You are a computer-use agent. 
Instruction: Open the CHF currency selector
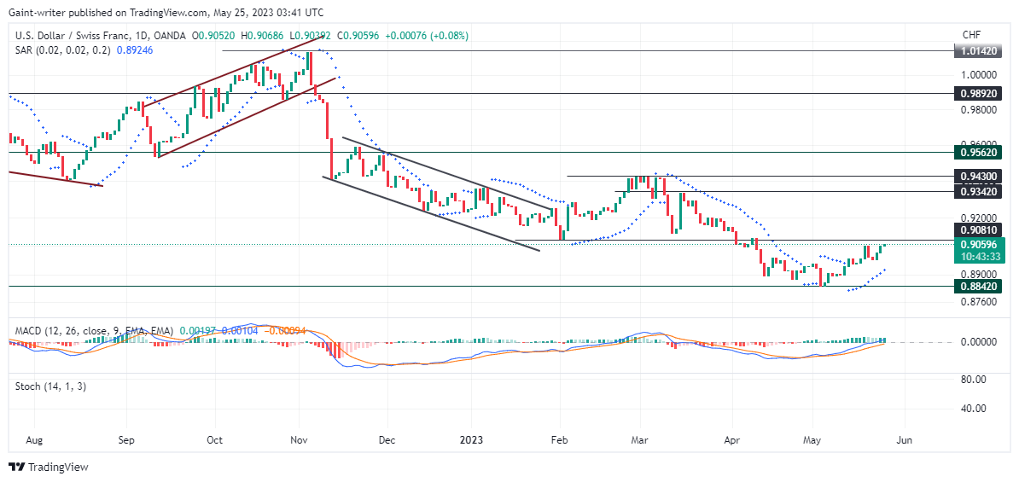click(972, 34)
